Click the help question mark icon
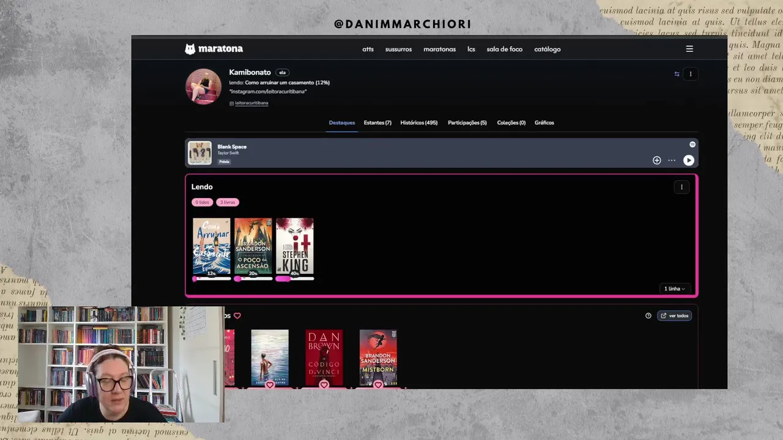 (x=648, y=316)
